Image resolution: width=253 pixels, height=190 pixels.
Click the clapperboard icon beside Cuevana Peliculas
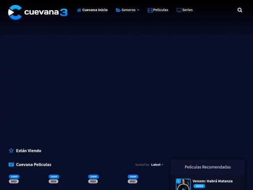point(11,165)
